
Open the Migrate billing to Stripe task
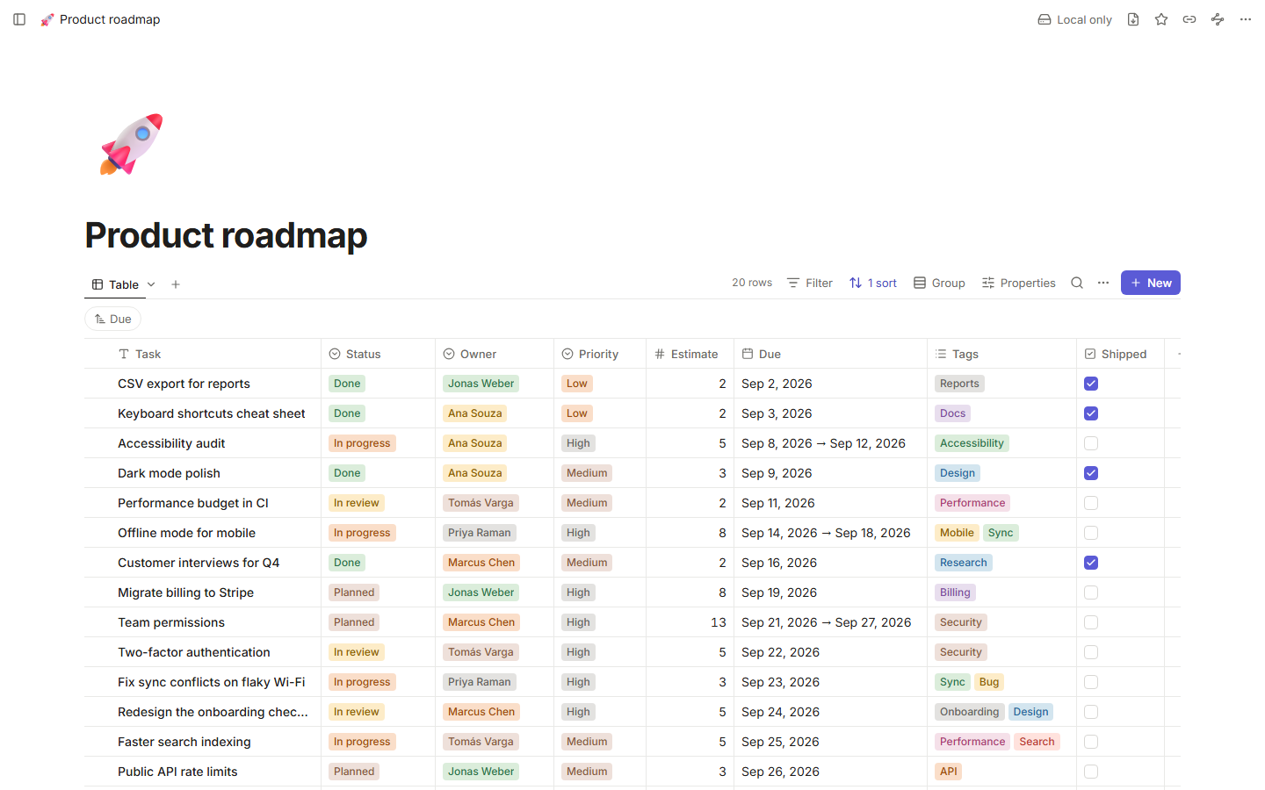click(x=185, y=592)
